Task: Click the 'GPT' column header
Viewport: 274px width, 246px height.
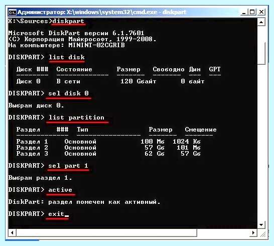Action: [x=215, y=69]
